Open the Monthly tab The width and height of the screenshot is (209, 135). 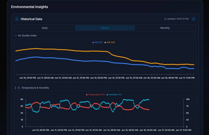[165, 28]
